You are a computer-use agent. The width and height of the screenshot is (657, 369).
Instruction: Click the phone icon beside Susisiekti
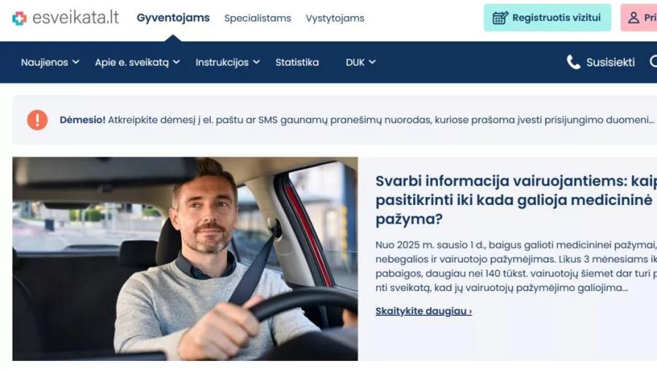573,62
